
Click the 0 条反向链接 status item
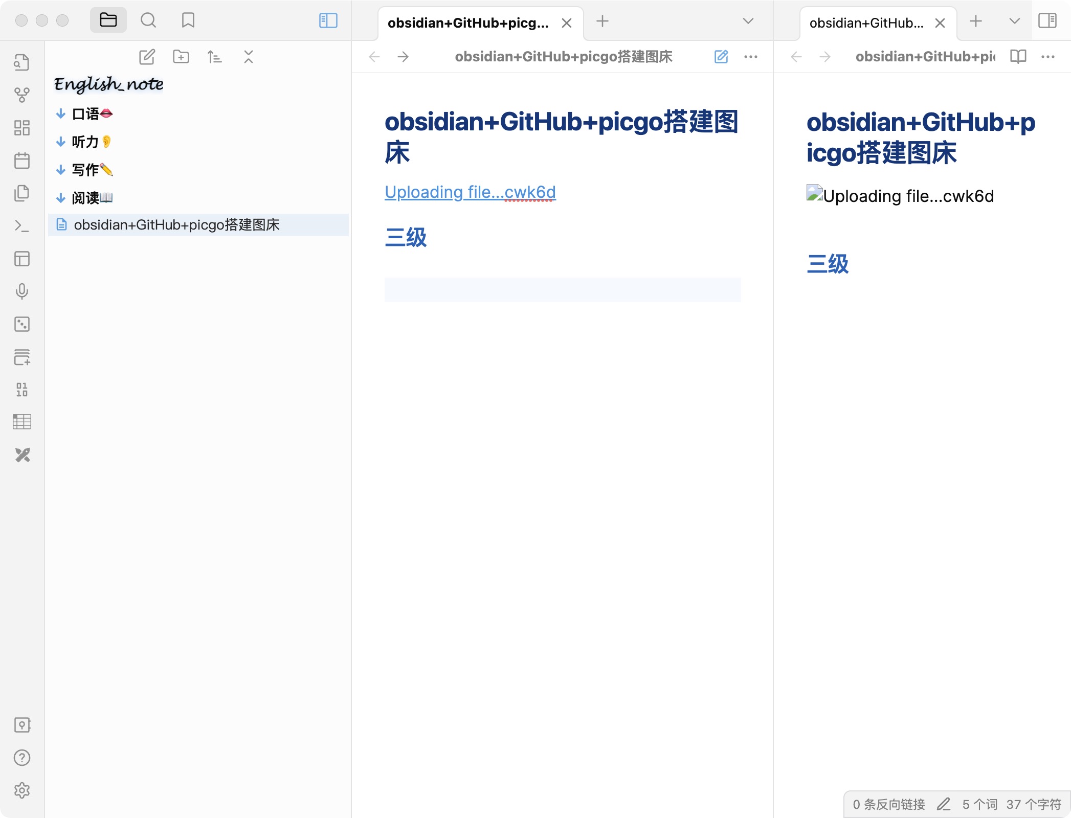tap(888, 804)
